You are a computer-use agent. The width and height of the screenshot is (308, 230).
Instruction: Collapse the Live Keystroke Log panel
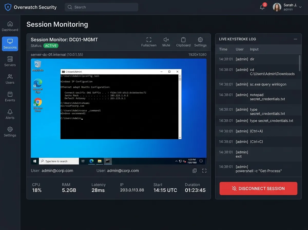(295, 39)
